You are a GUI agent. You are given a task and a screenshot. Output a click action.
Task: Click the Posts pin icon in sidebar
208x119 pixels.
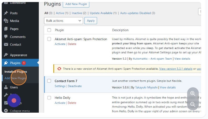pos(6,13)
